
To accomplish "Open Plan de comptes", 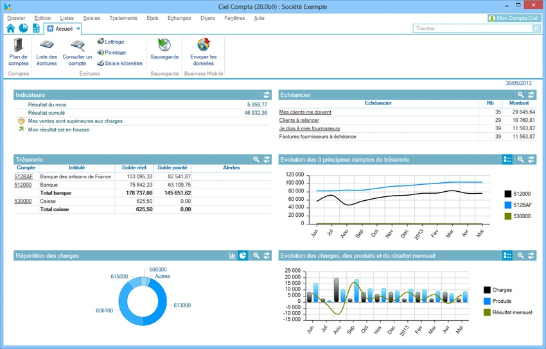I will 19,52.
